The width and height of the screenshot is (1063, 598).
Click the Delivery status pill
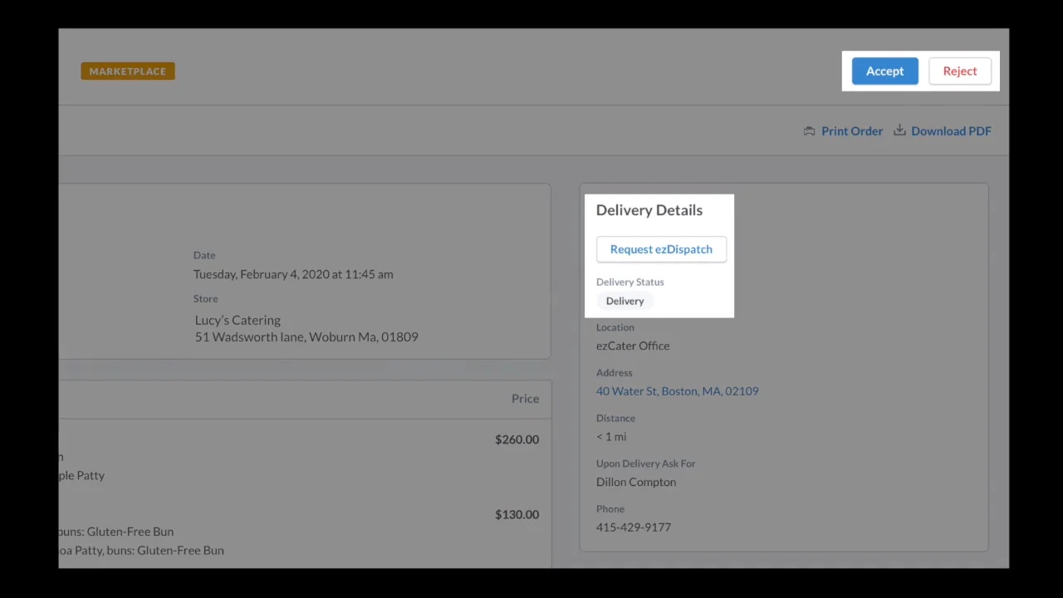click(x=625, y=301)
